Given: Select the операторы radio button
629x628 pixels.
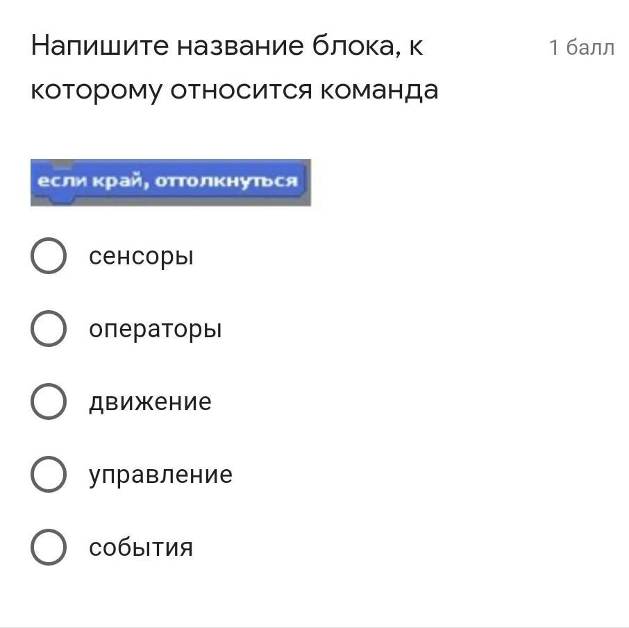Looking at the screenshot, I should pyautogui.click(x=49, y=328).
